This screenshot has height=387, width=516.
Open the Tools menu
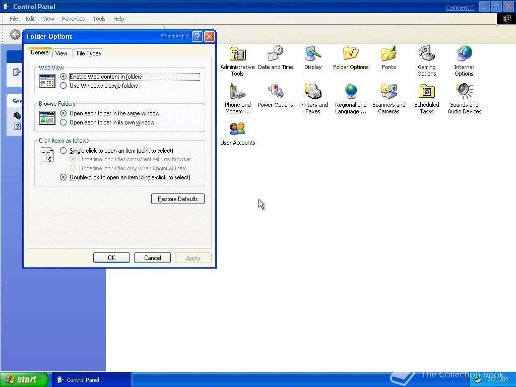click(99, 19)
